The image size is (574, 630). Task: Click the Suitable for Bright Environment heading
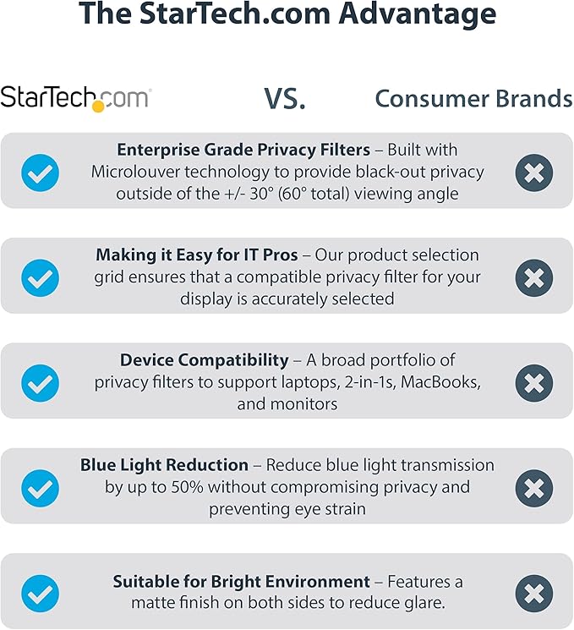tap(242, 582)
